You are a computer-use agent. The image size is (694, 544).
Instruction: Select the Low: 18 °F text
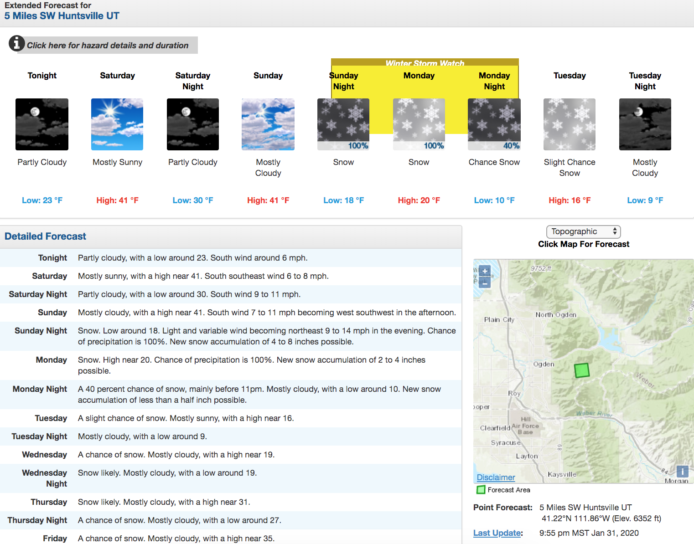coord(343,200)
